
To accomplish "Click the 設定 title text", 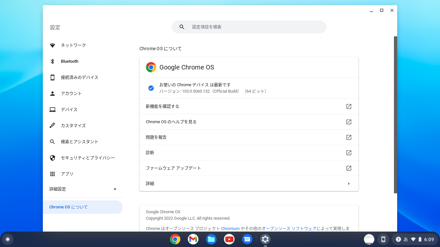I will pos(55,28).
